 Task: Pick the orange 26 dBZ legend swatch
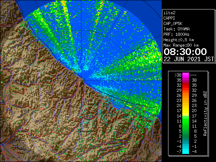186,96
